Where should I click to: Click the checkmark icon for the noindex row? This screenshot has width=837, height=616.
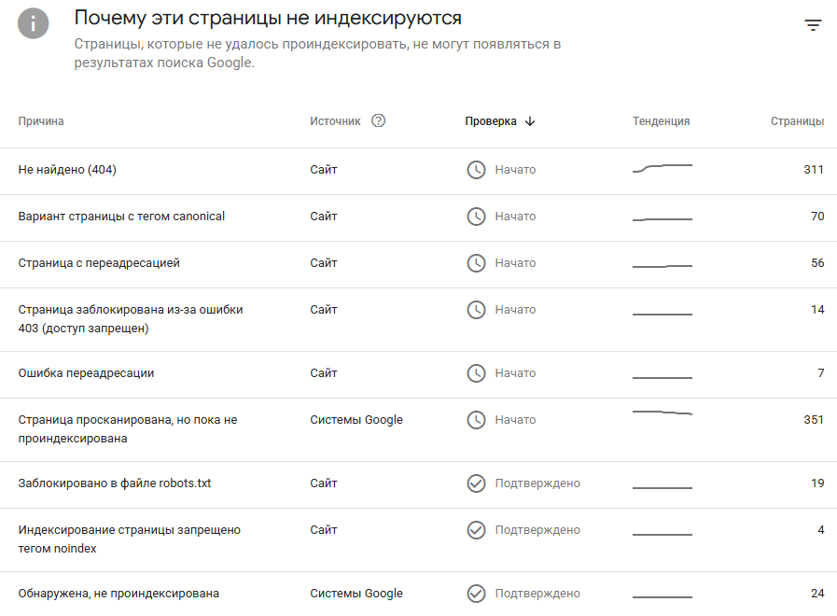(476, 530)
